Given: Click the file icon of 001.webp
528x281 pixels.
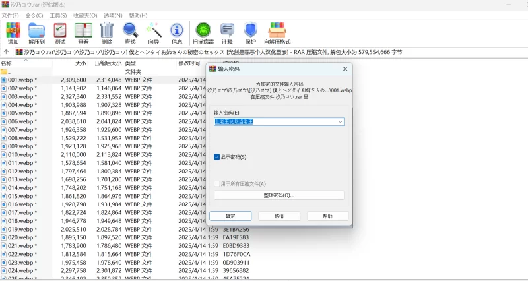Looking at the screenshot, I should [x=4, y=80].
